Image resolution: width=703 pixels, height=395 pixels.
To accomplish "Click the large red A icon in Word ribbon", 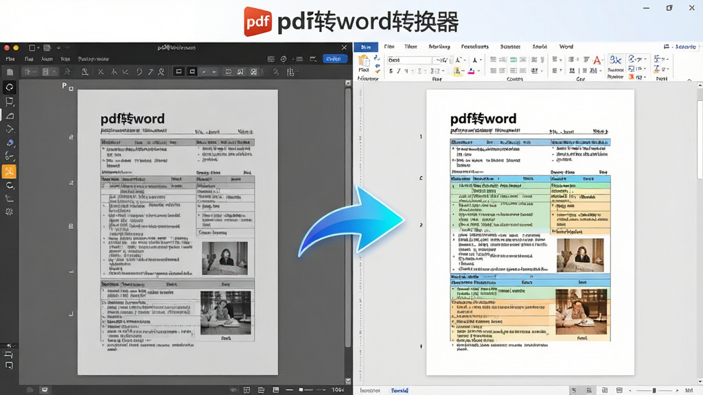I will [597, 60].
